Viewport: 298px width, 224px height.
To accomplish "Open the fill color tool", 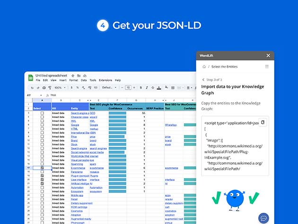I will coord(167,87).
